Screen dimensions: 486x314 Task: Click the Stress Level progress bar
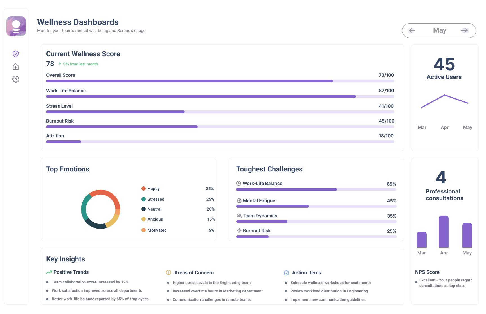coord(220,112)
